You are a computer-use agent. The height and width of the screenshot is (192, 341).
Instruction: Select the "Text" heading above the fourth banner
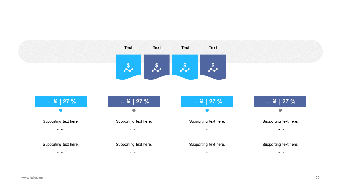(x=213, y=48)
